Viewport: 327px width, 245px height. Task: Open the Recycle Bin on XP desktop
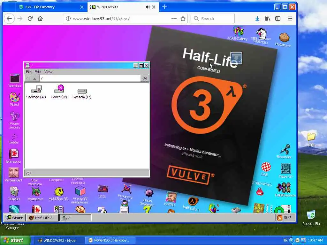(x=311, y=218)
